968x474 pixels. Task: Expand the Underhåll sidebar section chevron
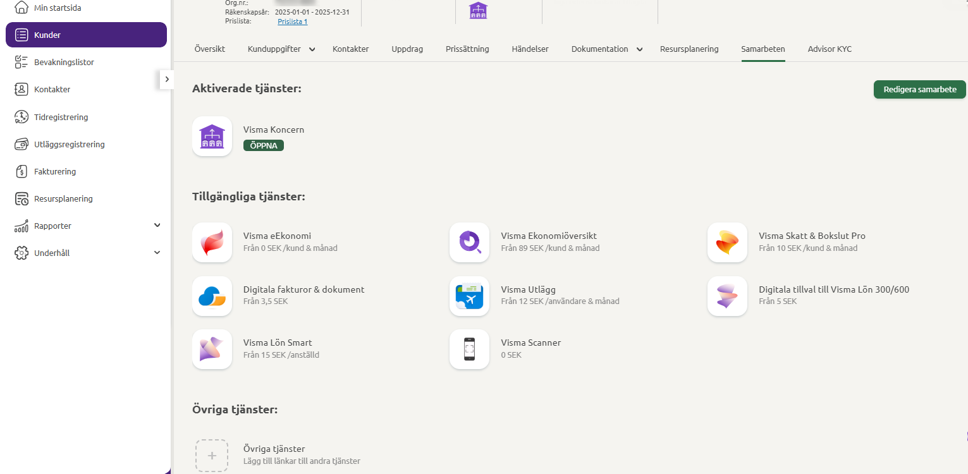[x=157, y=253]
